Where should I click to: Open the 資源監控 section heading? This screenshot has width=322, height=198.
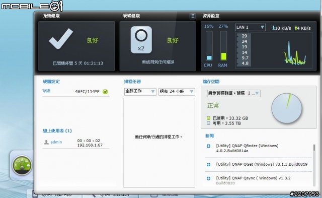(211, 16)
